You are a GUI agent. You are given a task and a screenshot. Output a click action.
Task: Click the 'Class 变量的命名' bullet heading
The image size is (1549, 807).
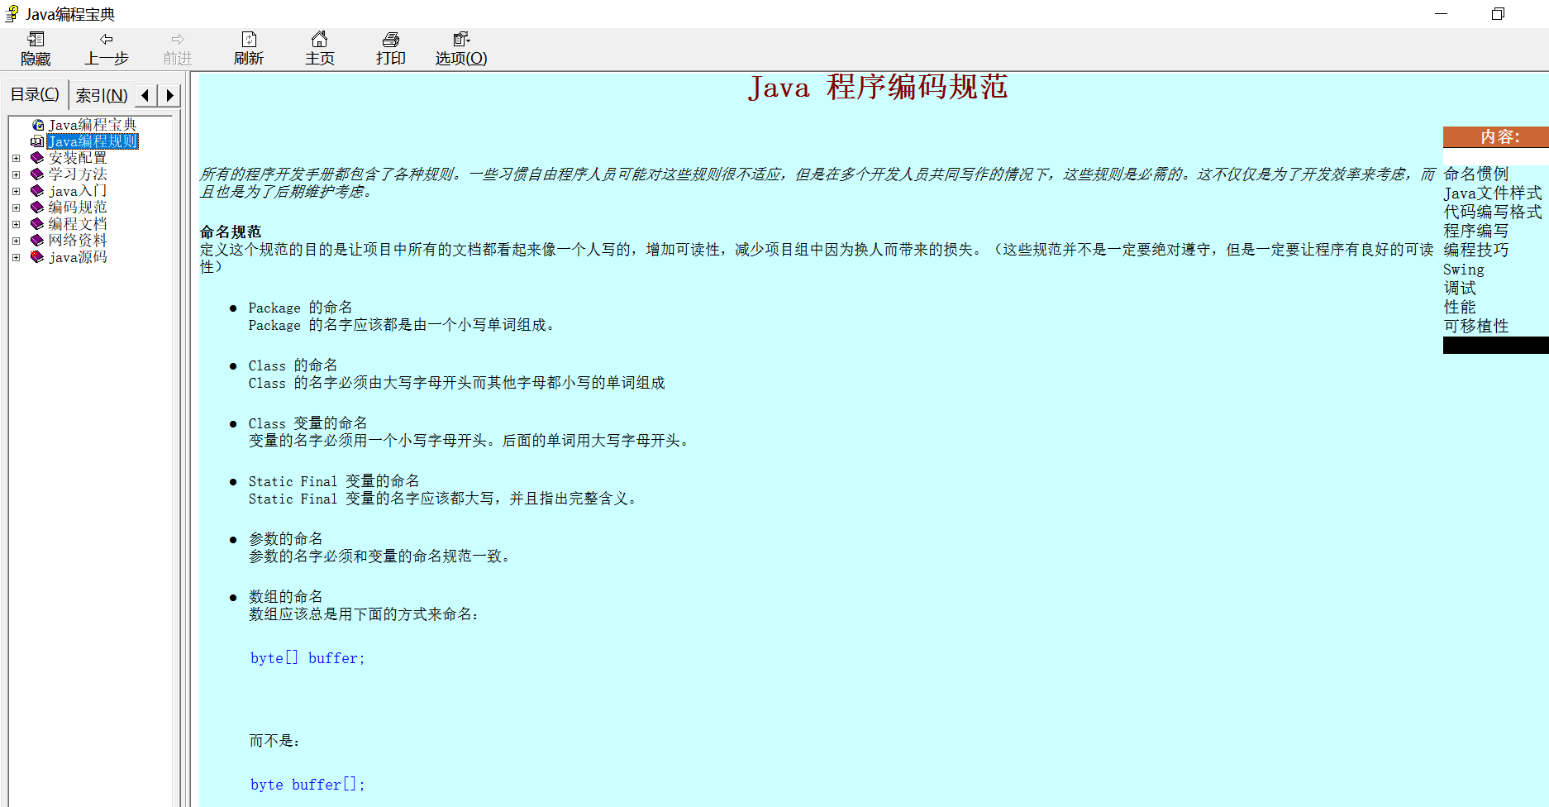point(307,423)
